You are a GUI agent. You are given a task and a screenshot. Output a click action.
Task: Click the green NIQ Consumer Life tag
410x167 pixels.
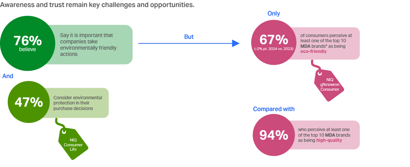click(73, 144)
